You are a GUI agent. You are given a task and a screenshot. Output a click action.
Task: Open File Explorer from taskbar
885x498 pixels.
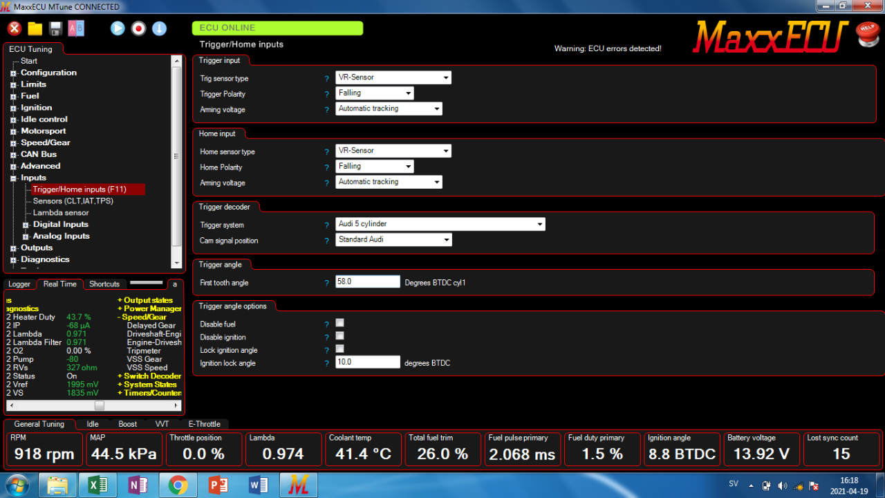(57, 486)
